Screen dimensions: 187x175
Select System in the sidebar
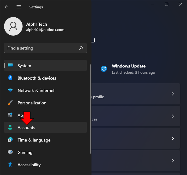(45, 65)
